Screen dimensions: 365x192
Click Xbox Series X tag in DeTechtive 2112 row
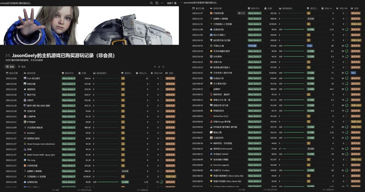pos(254,116)
